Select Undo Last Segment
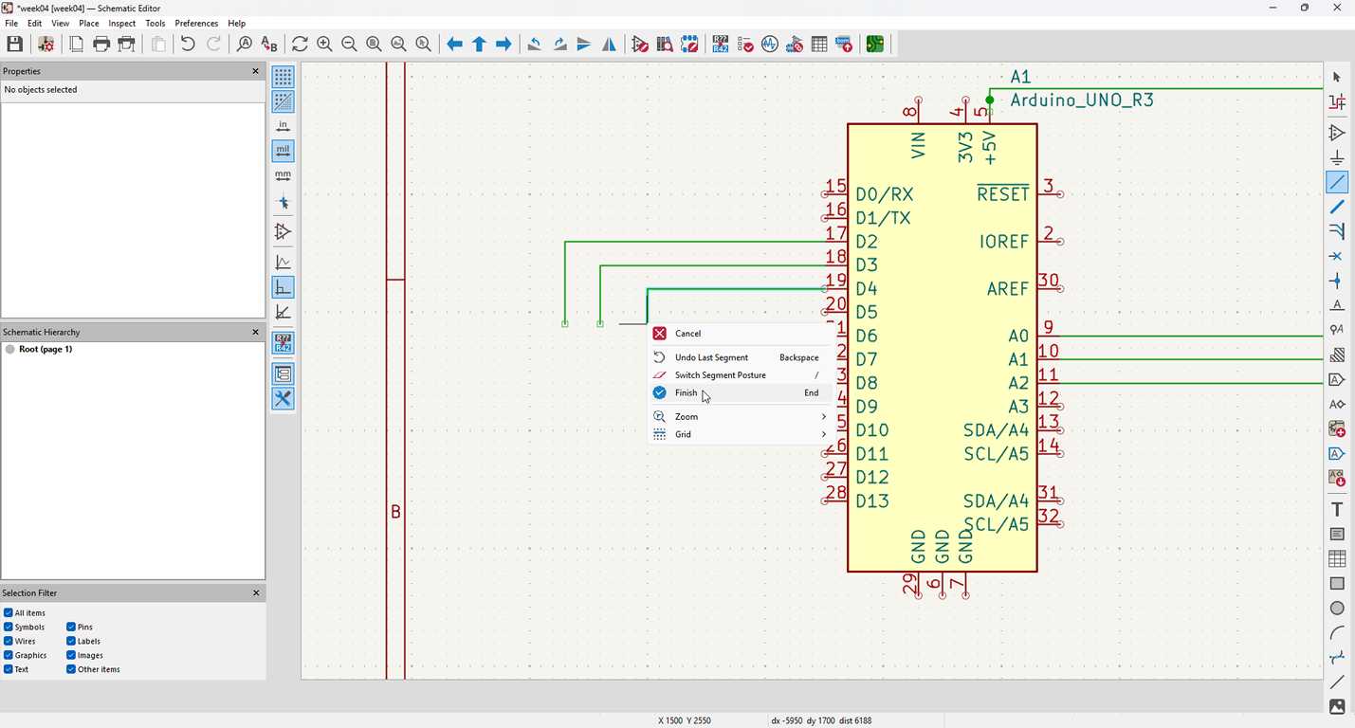The width and height of the screenshot is (1355, 728). point(741,357)
